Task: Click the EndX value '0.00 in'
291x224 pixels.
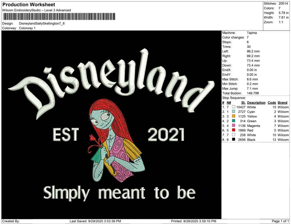Action: 252,70
